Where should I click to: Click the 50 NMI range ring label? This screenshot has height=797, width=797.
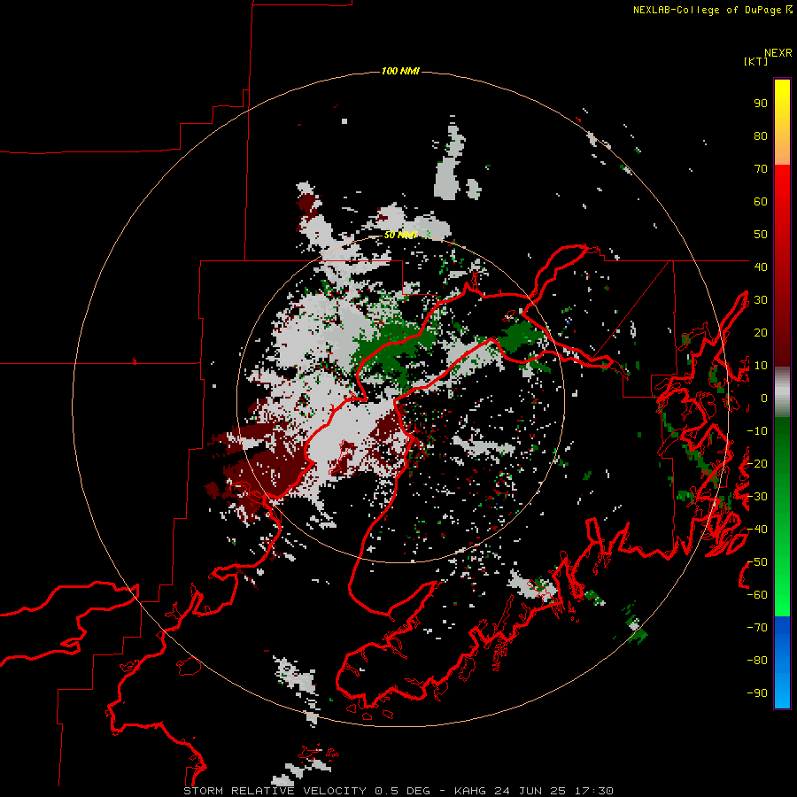coord(400,235)
